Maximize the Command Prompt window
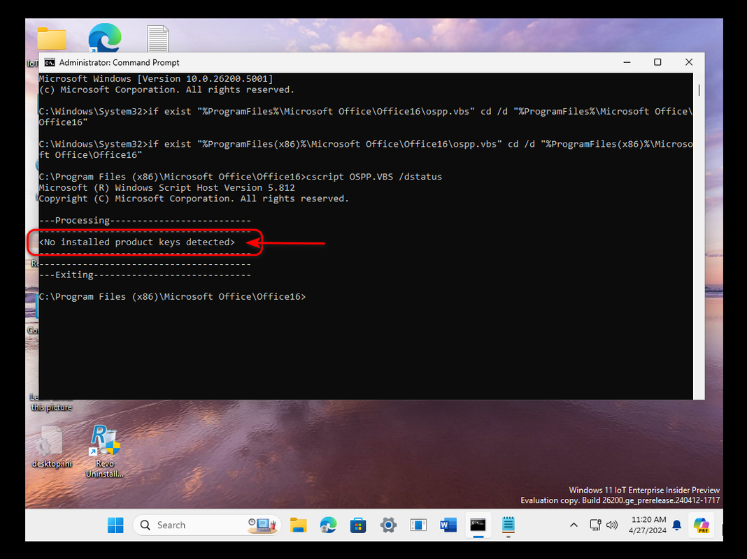The height and width of the screenshot is (559, 747). pos(657,62)
